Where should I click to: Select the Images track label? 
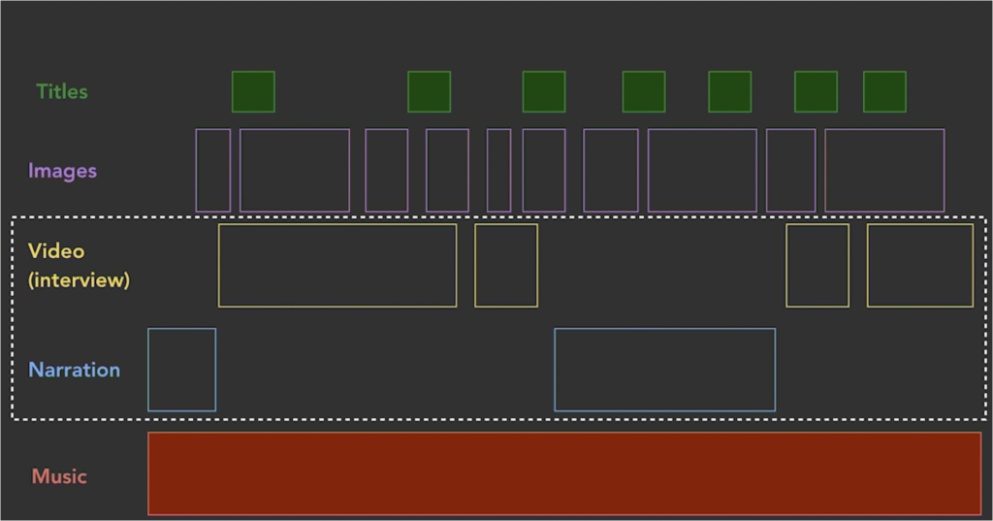(62, 171)
